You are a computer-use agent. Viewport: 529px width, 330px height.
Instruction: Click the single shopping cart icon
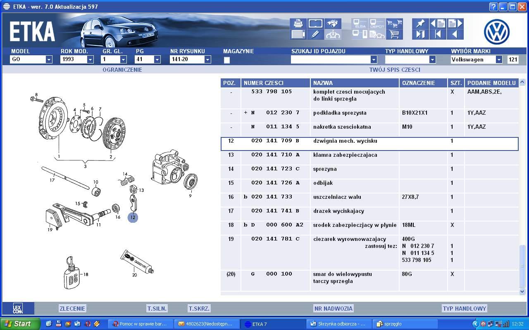(x=394, y=34)
